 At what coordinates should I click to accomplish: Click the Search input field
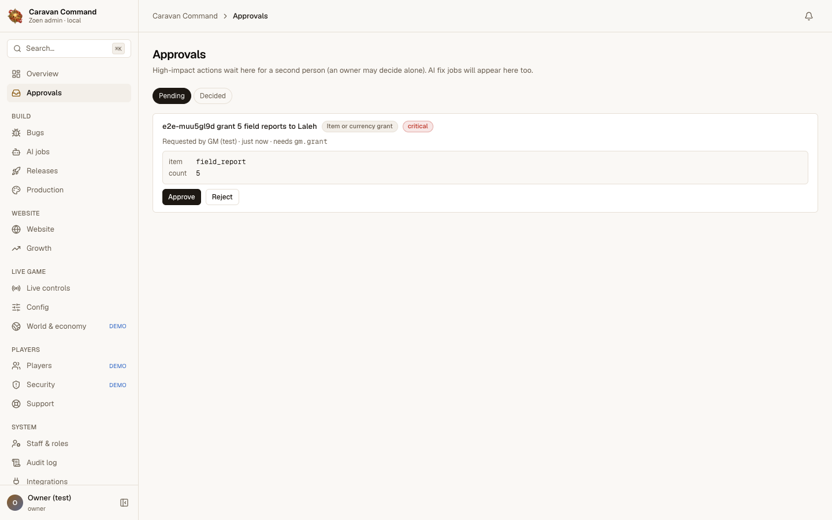pyautogui.click(x=69, y=49)
